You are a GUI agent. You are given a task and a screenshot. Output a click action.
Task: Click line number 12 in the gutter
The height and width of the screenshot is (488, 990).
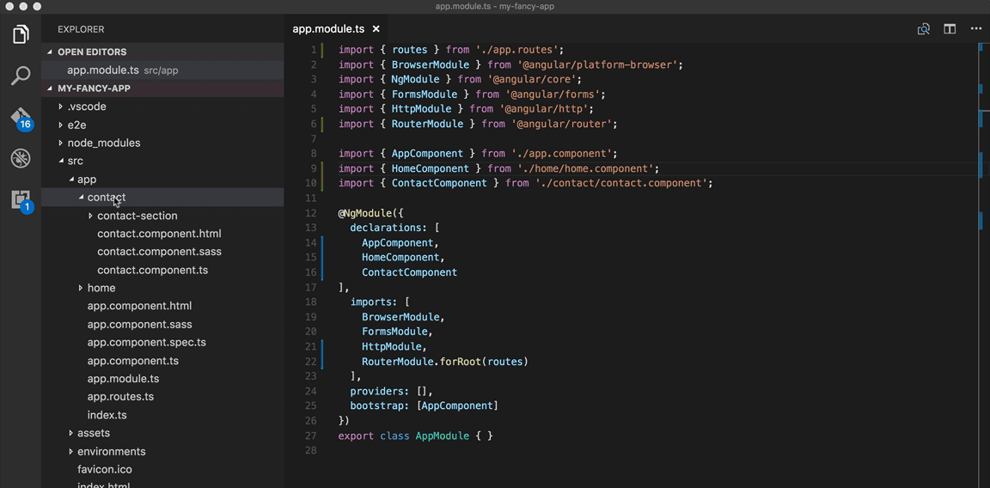point(311,213)
